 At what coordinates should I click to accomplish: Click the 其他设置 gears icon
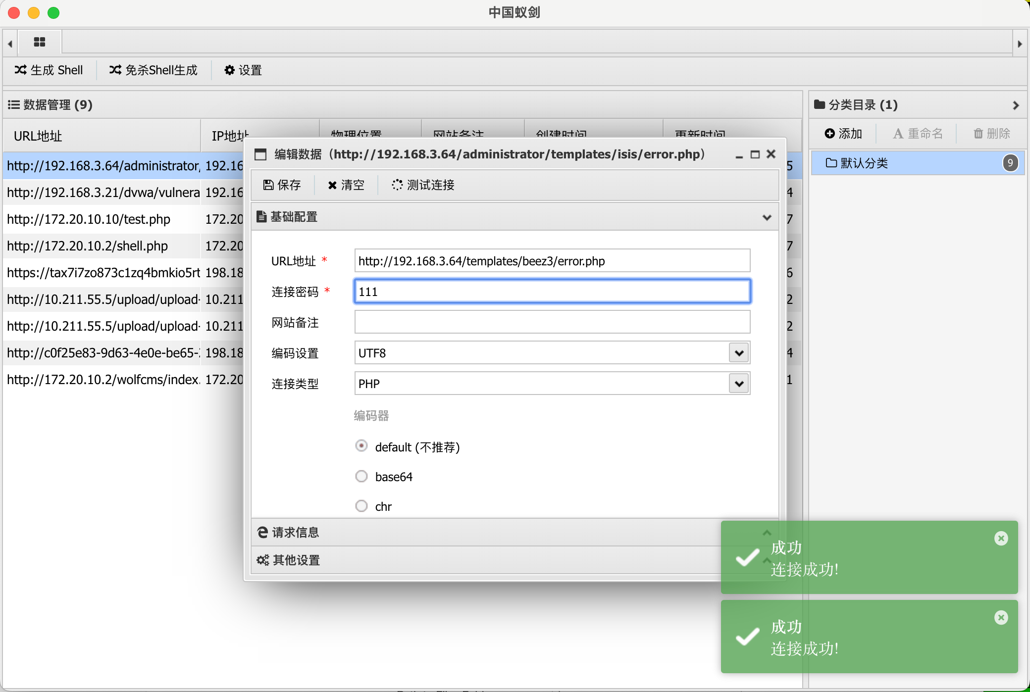(x=262, y=560)
